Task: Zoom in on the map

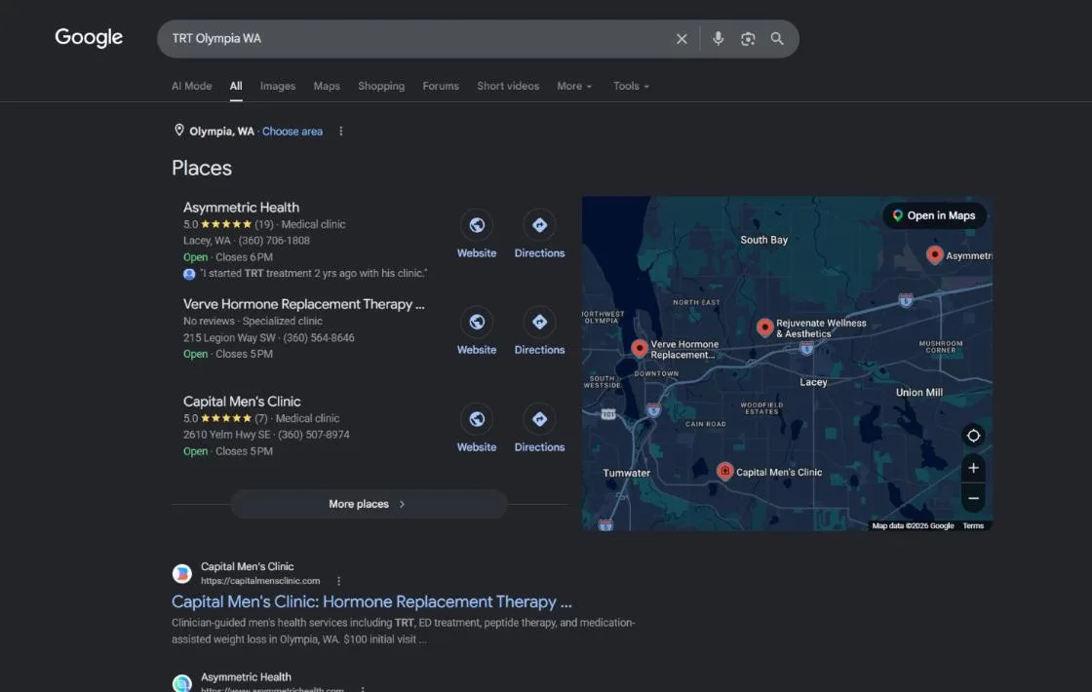Action: pos(973,468)
